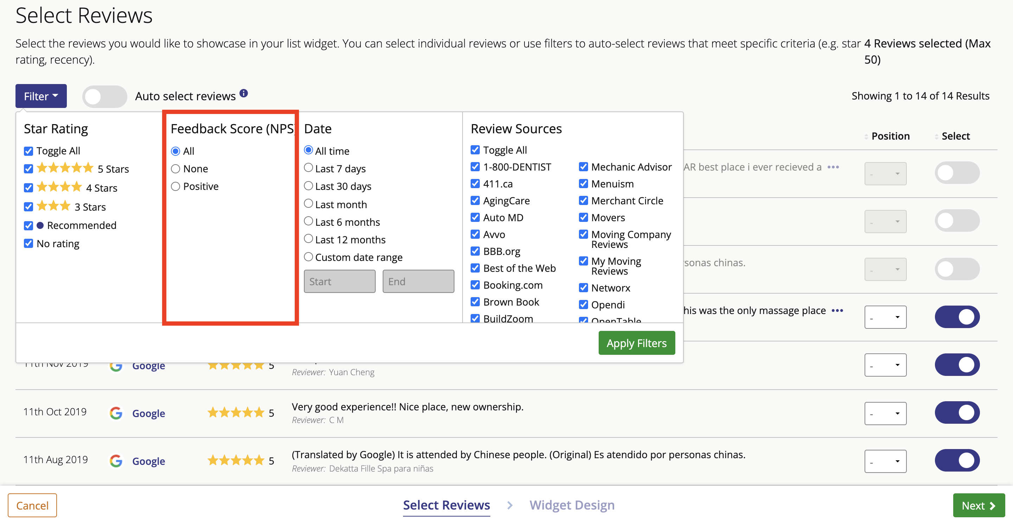1013x525 pixels.
Task: Sort by the Position column arrows
Action: pyautogui.click(x=866, y=136)
